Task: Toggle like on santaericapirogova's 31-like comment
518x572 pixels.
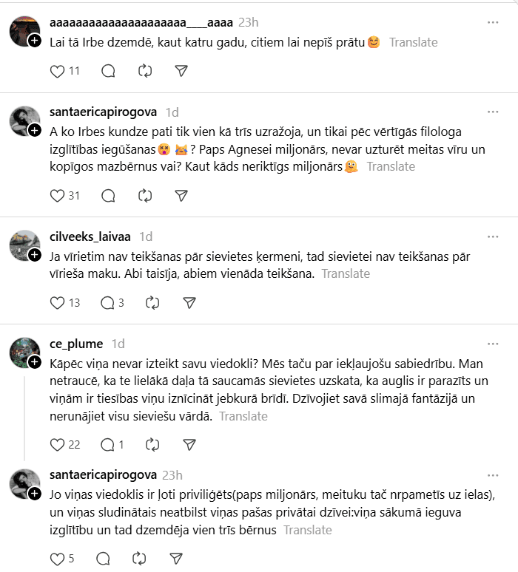Action: pos(57,196)
